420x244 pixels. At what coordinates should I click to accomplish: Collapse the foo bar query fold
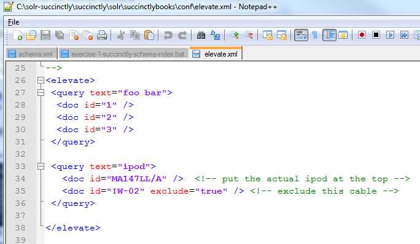(x=41, y=93)
